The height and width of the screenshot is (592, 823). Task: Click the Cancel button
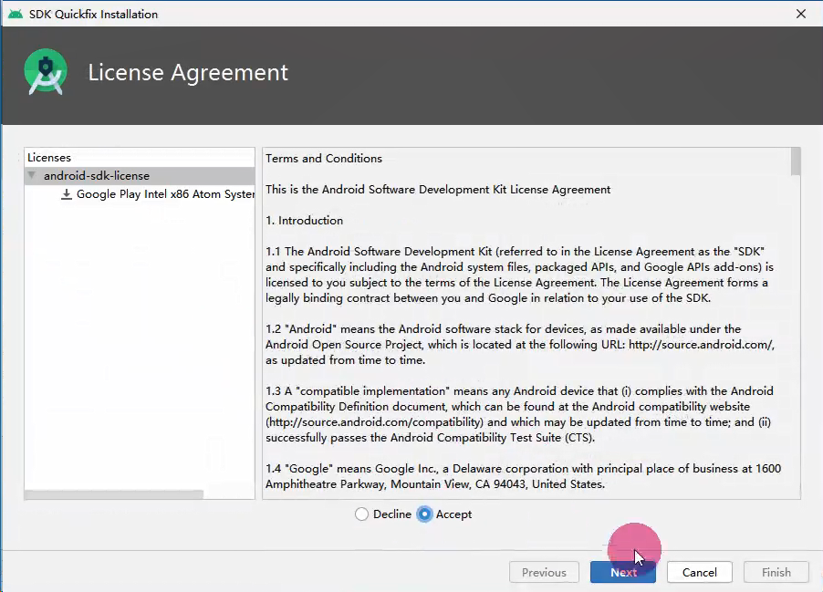point(700,572)
